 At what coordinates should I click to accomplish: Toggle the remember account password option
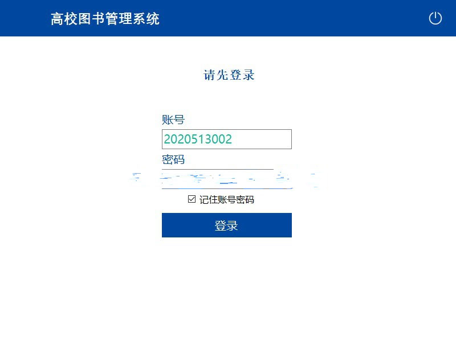coord(192,199)
